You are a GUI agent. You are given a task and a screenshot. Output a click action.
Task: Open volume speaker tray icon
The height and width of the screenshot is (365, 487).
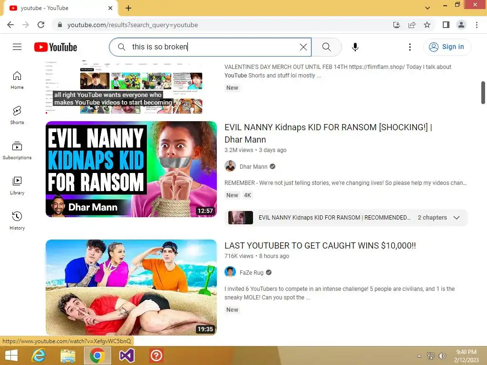[x=442, y=355]
